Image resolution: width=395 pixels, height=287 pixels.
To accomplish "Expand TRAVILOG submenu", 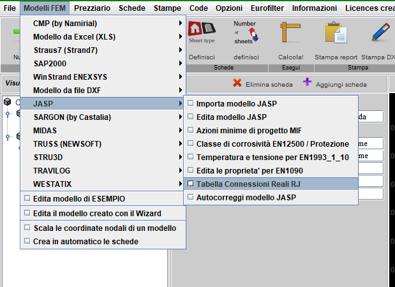I will click(x=103, y=170).
